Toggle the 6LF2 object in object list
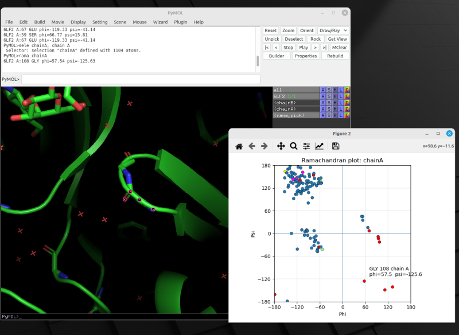Screen dimensions: 459x335 click(296, 96)
